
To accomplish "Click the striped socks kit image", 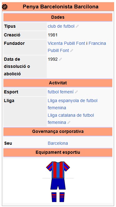I will click(58, 197).
